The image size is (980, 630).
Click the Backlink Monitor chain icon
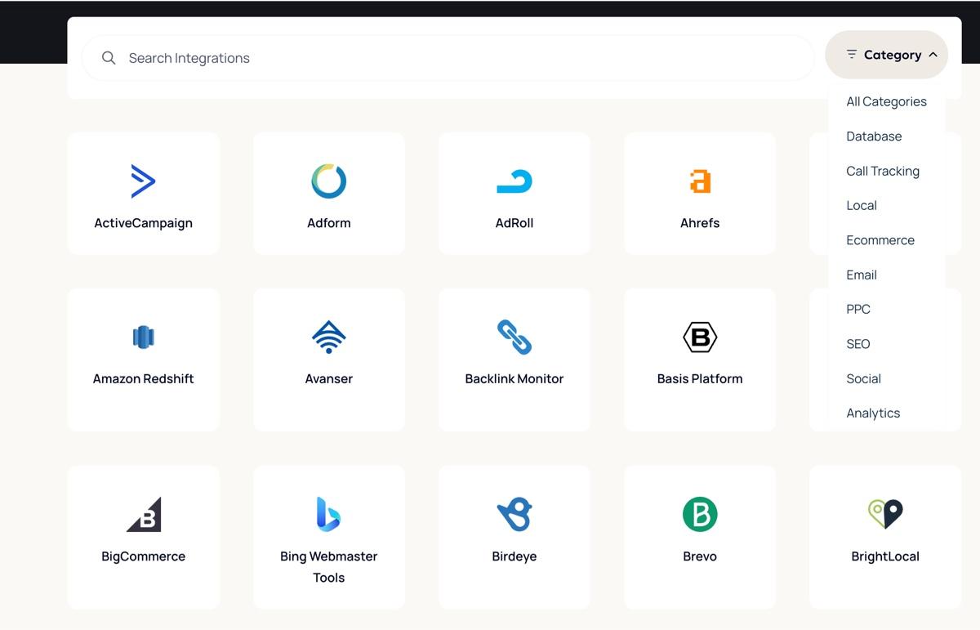point(514,337)
